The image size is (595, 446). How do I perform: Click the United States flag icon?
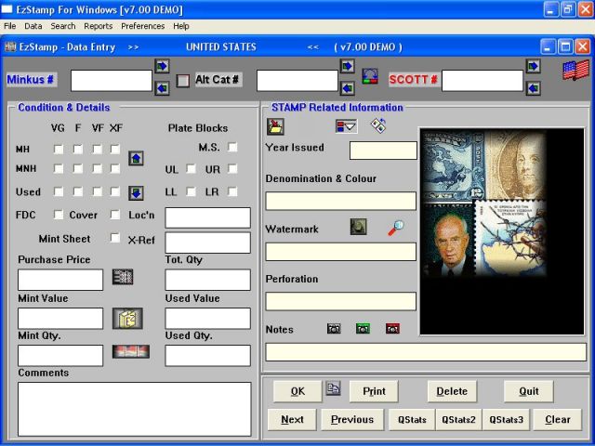tap(575, 70)
